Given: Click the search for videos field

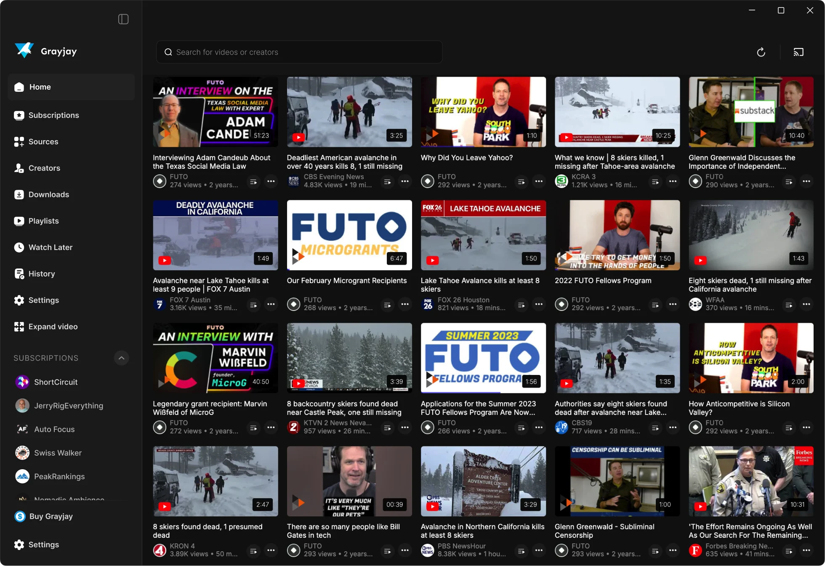Looking at the screenshot, I should point(299,52).
